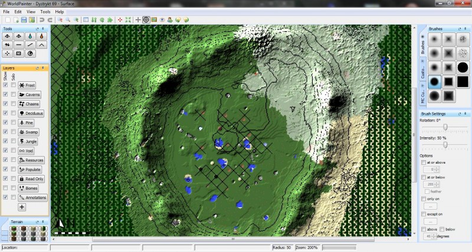The image size is (472, 252).
Task: Click the plus button to add layer
Action: click(22, 207)
